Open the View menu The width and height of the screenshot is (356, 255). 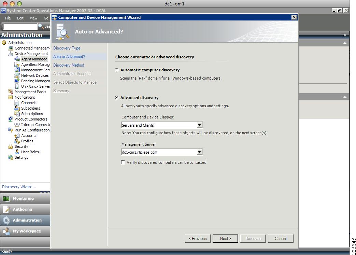pos(33,18)
